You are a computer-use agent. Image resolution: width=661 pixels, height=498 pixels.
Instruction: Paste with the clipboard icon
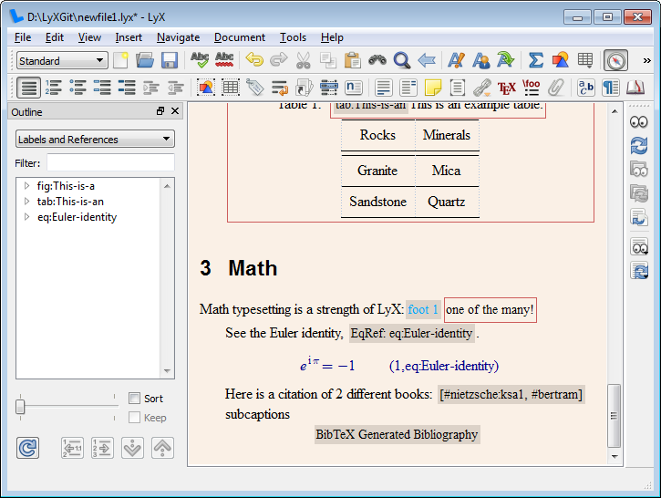(353, 60)
